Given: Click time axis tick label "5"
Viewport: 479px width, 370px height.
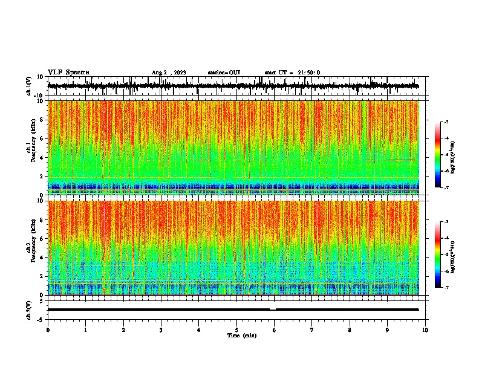Looking at the screenshot, I should coord(236,330).
